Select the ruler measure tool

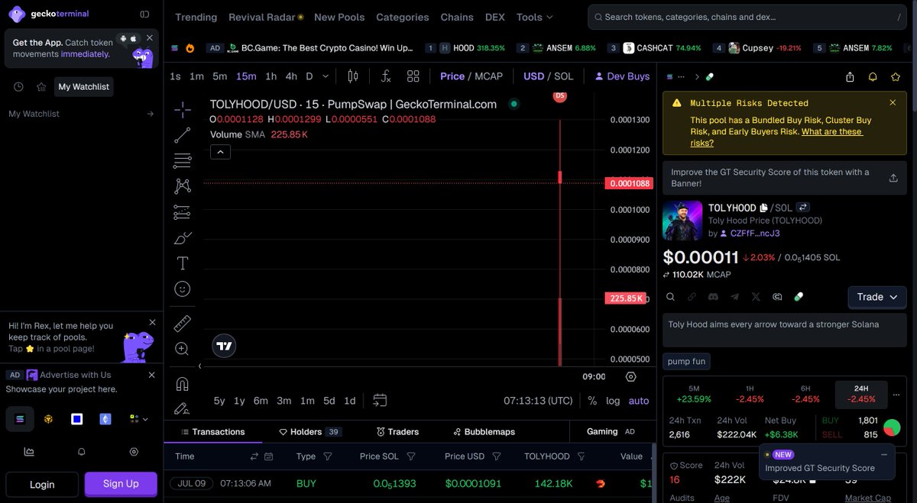pyautogui.click(x=182, y=324)
